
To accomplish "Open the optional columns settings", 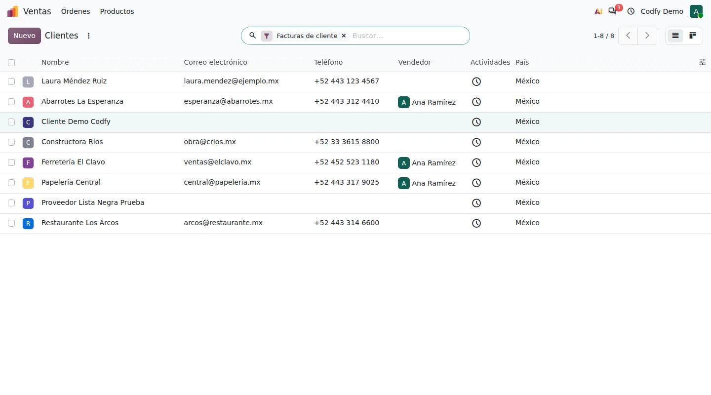I will coord(703,62).
